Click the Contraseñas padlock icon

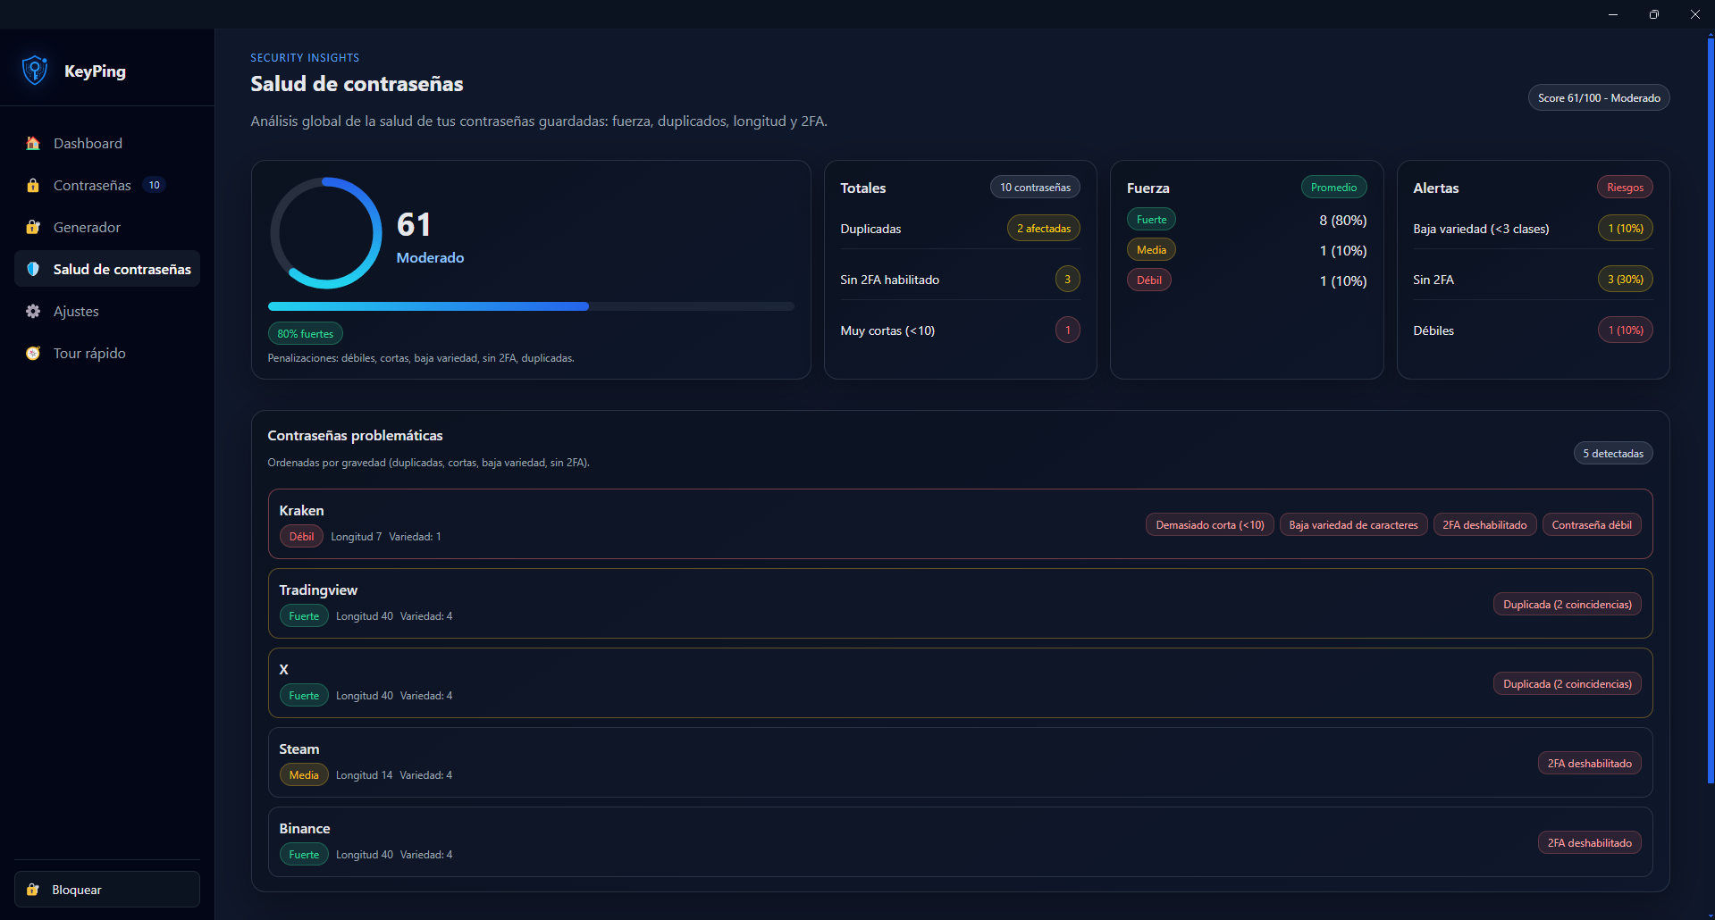coord(33,185)
